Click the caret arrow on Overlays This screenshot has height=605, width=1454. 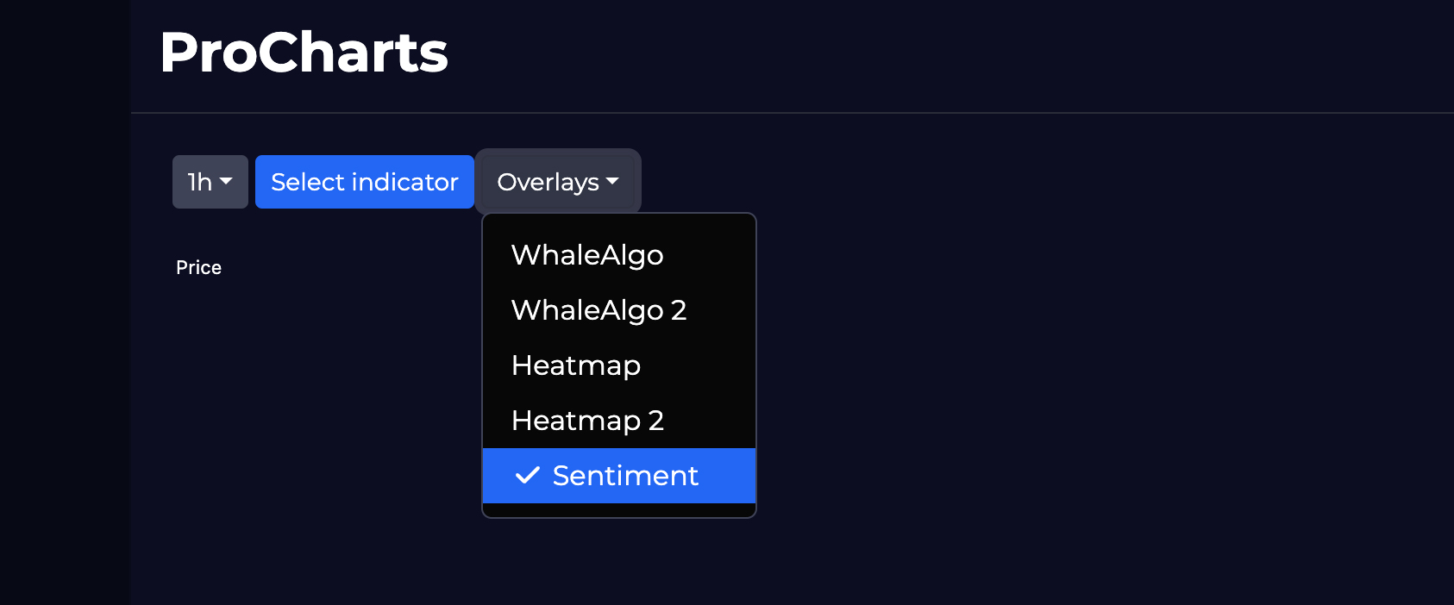tap(613, 182)
